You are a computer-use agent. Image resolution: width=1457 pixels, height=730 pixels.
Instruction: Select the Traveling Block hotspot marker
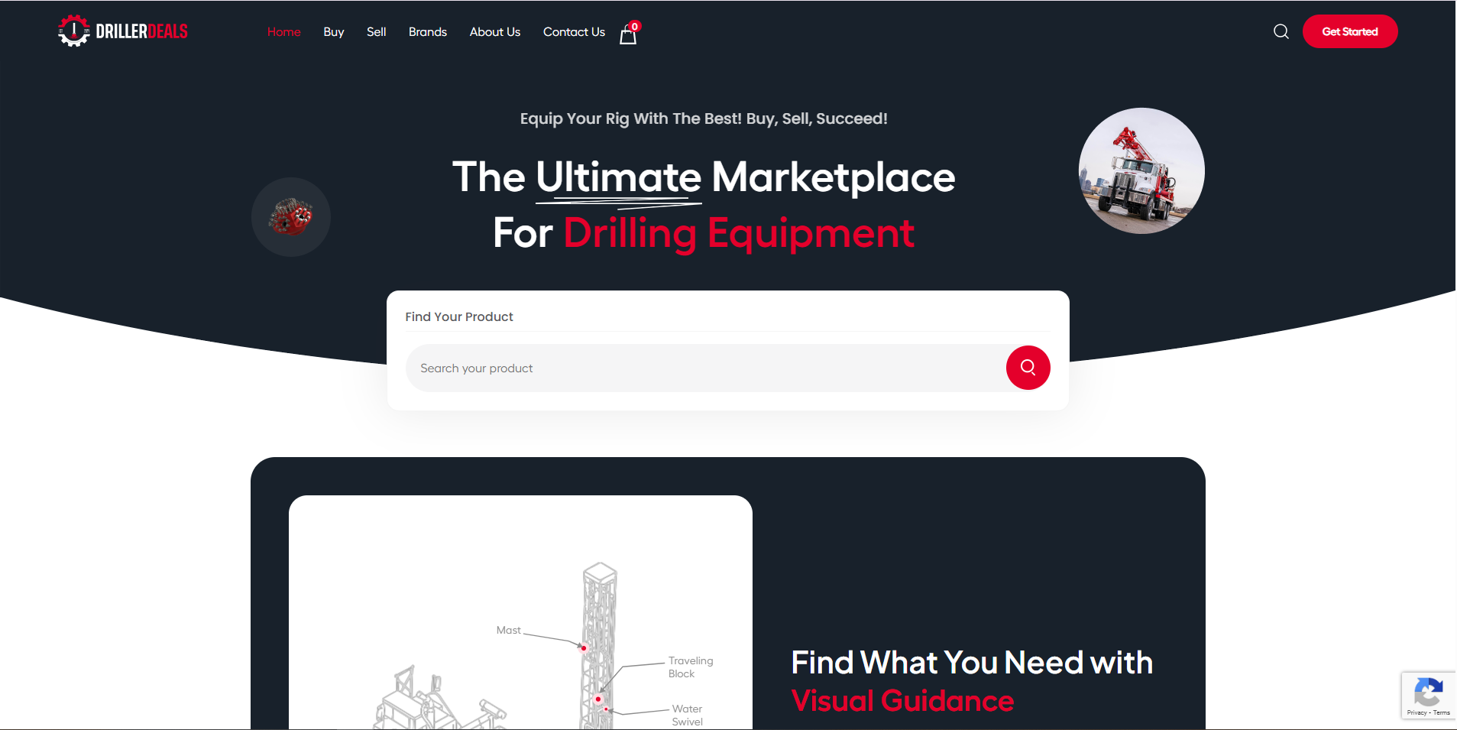(598, 699)
